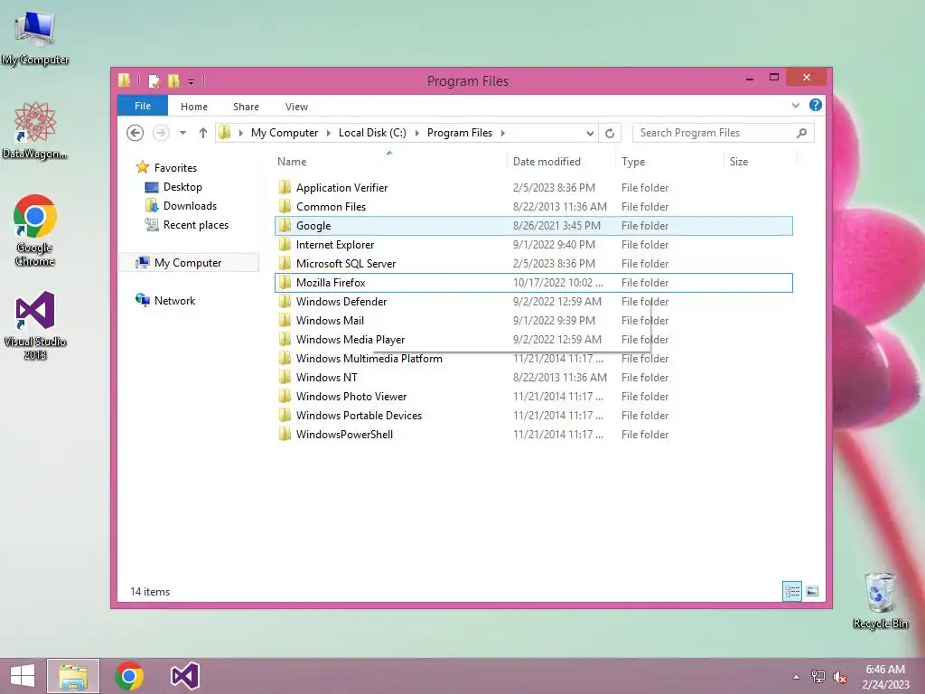Select the Windows NT folder
Screen dimensions: 925x694
[533, 378]
